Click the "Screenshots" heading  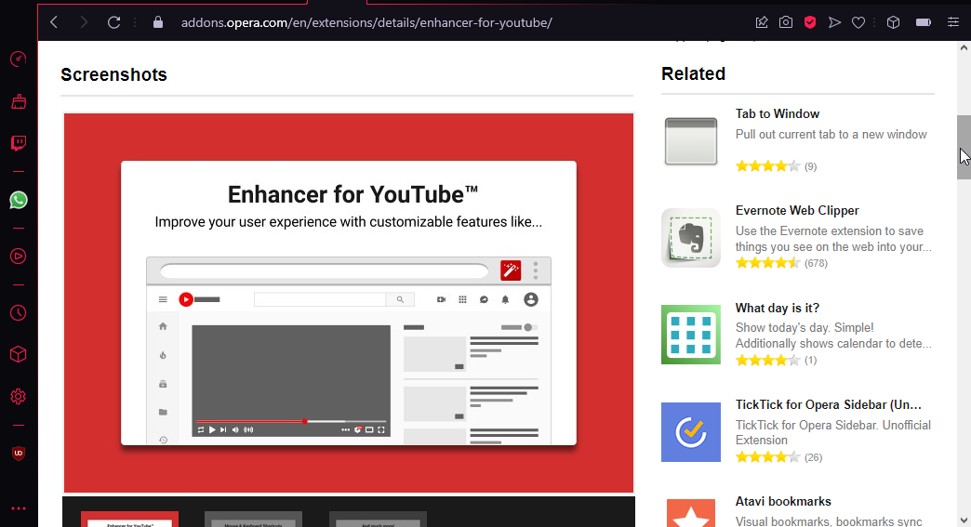point(114,75)
